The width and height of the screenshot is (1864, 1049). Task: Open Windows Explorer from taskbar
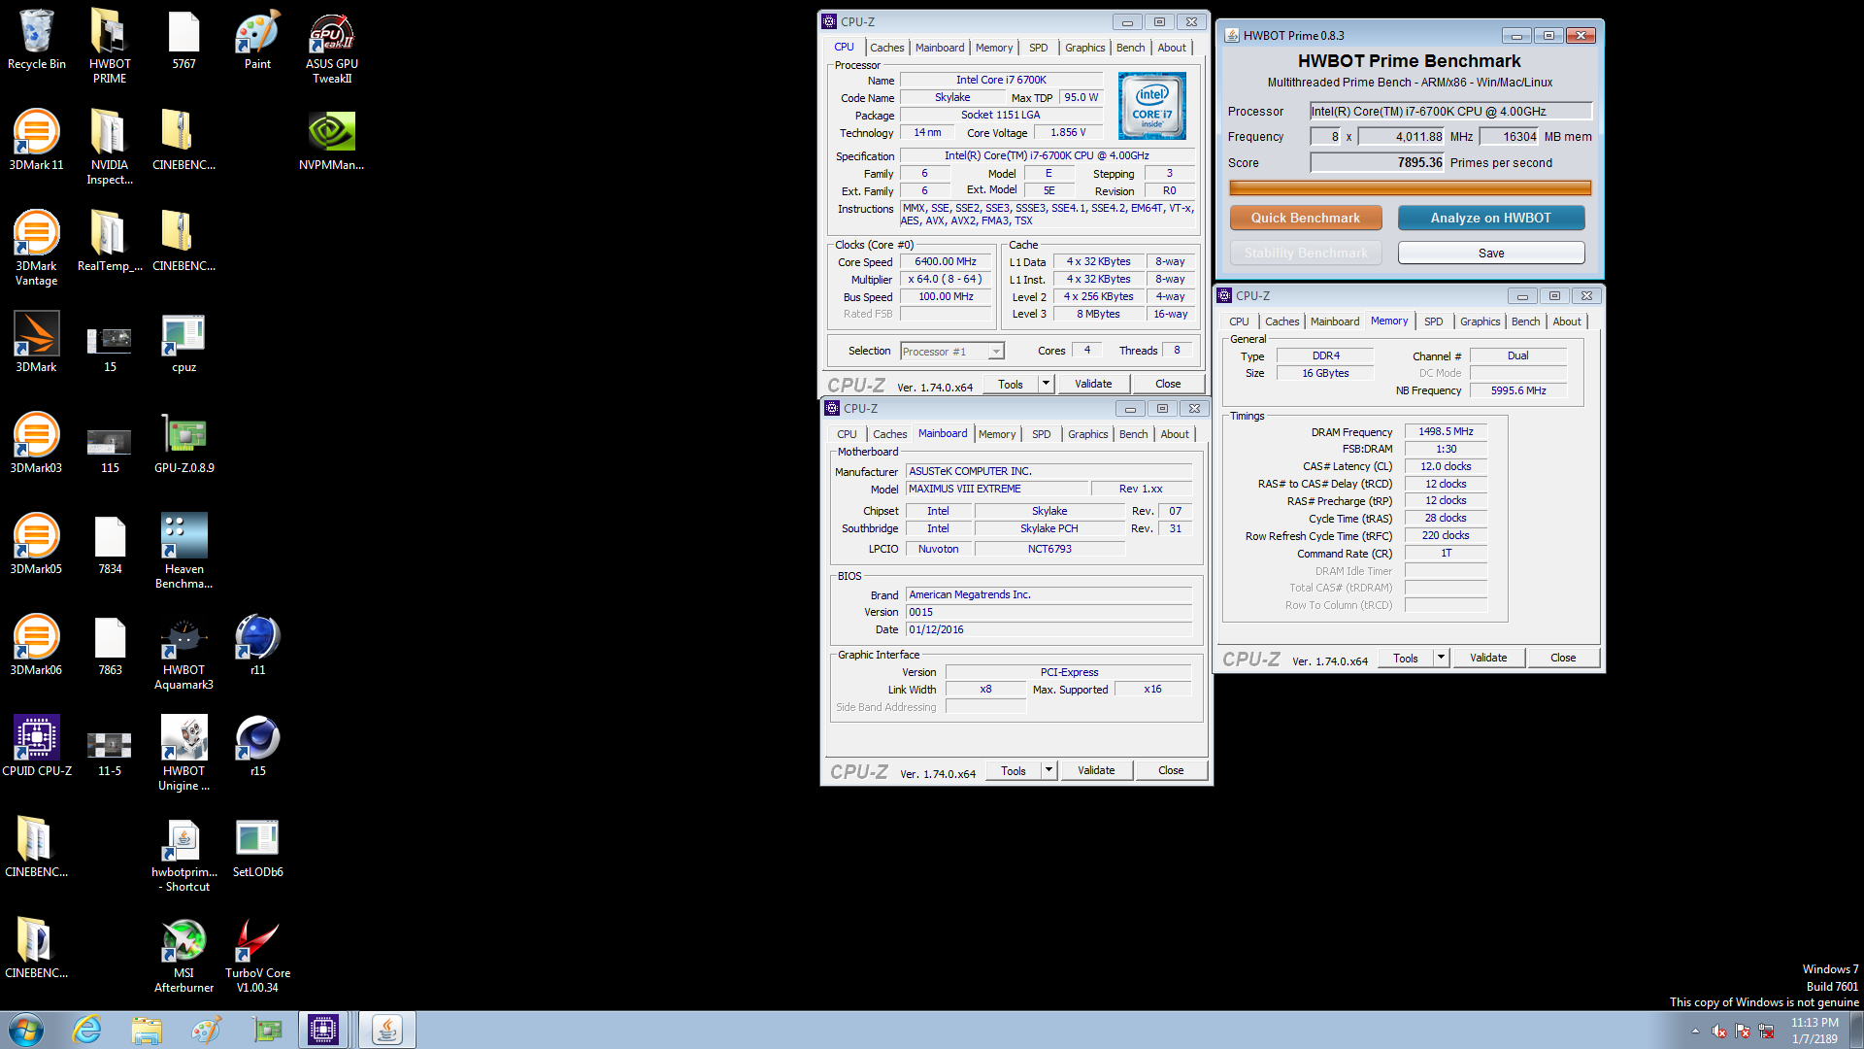click(147, 1030)
